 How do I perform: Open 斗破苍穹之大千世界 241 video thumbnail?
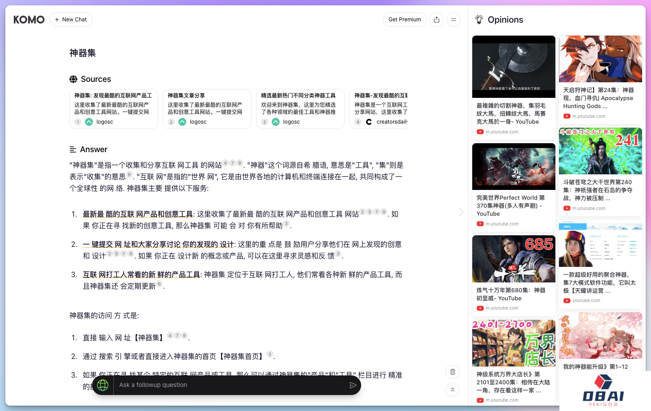pos(600,151)
